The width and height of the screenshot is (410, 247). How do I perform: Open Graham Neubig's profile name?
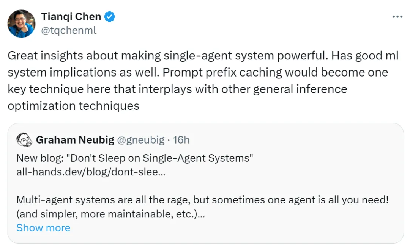[75, 140]
